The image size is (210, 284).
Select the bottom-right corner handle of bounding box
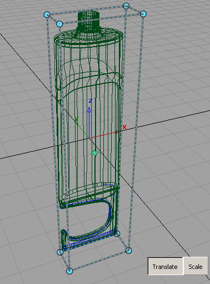(x=129, y=251)
